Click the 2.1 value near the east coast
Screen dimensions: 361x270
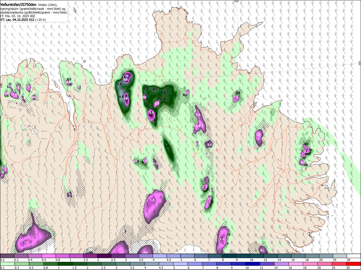[x=307, y=151]
